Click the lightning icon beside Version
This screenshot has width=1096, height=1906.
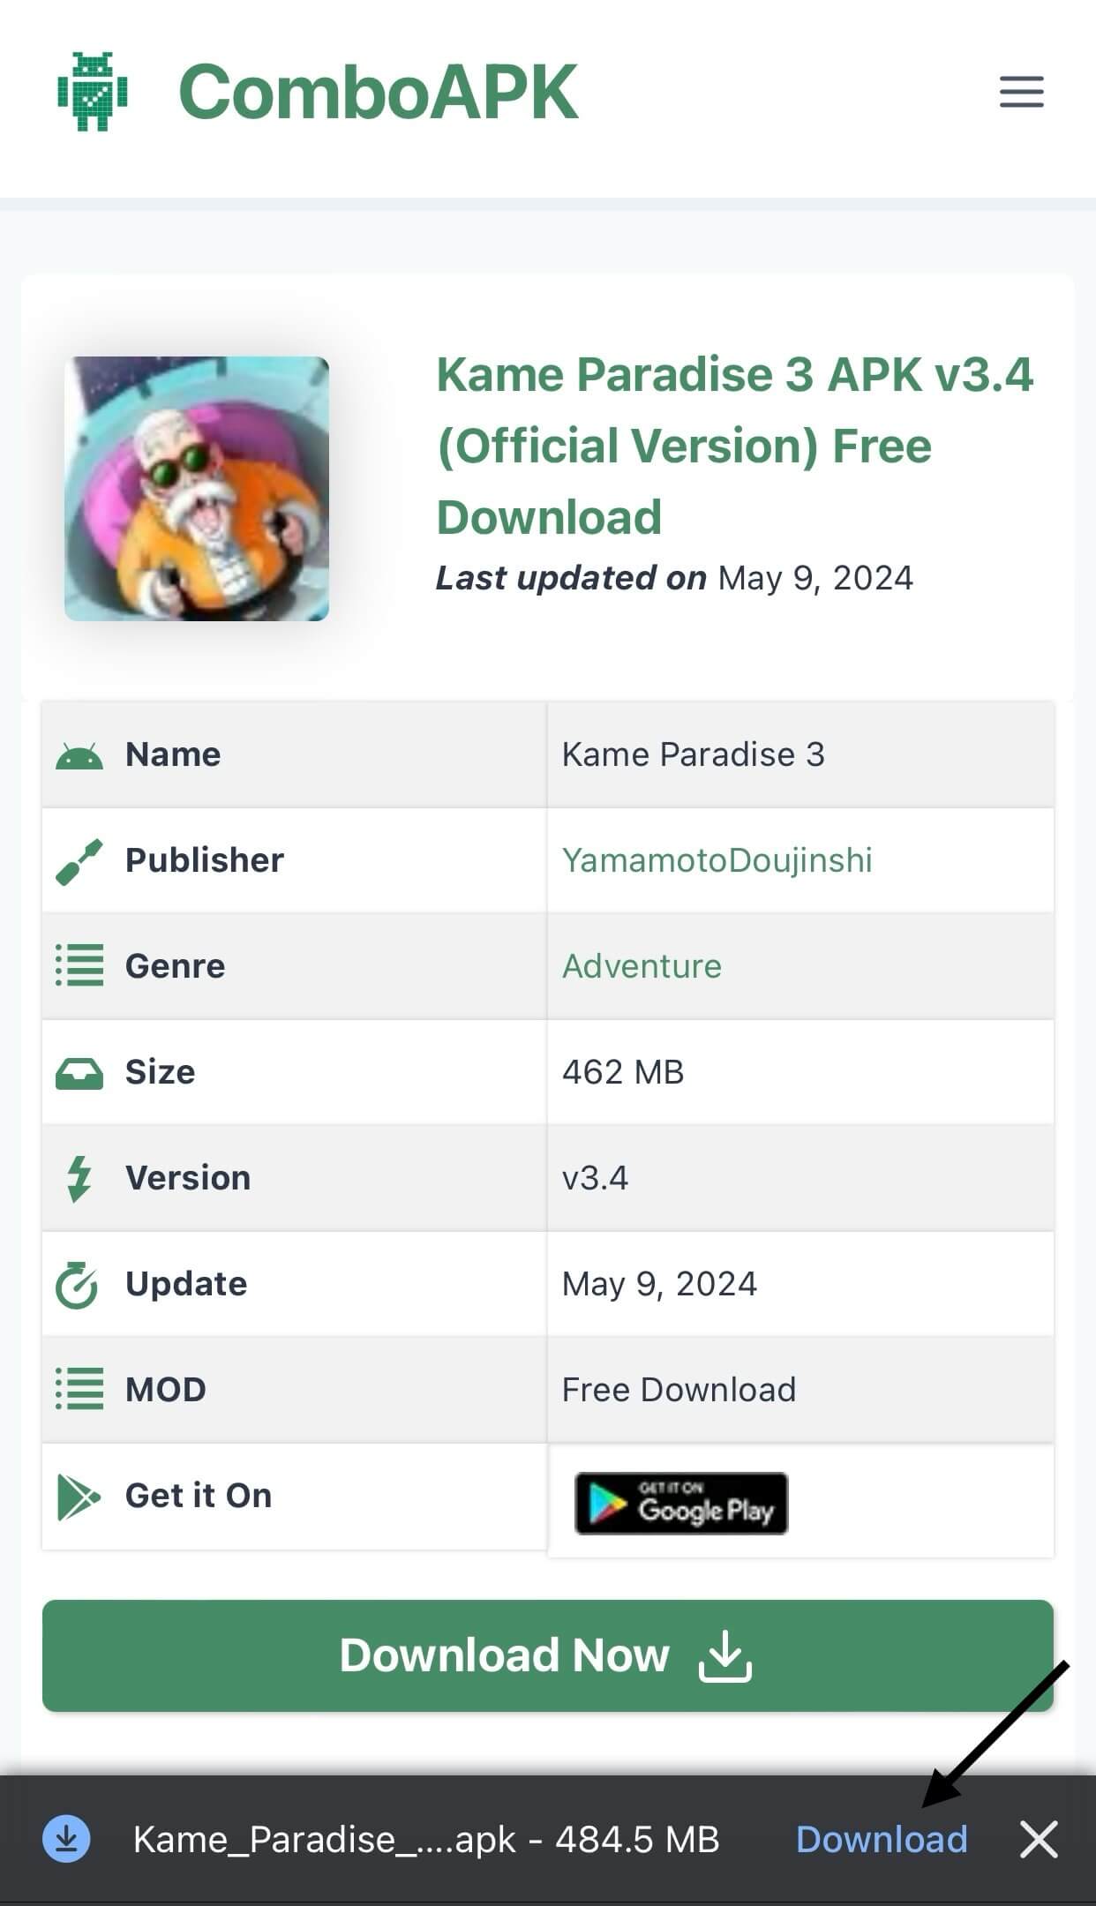point(79,1176)
